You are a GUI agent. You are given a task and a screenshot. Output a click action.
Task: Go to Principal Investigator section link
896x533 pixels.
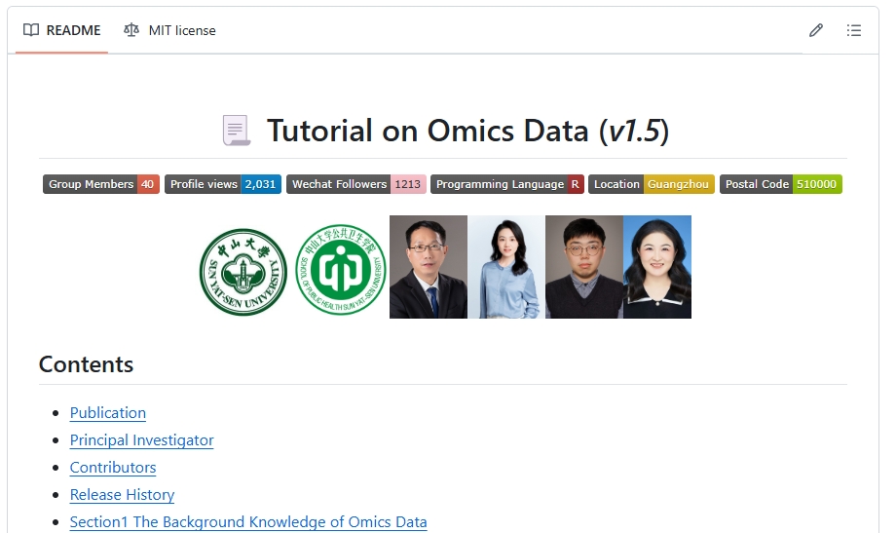pos(141,440)
